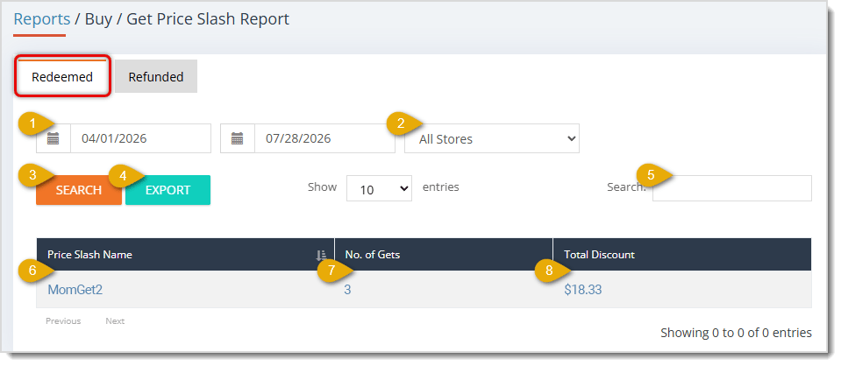Open the show 10 entries dropdown

click(x=379, y=188)
